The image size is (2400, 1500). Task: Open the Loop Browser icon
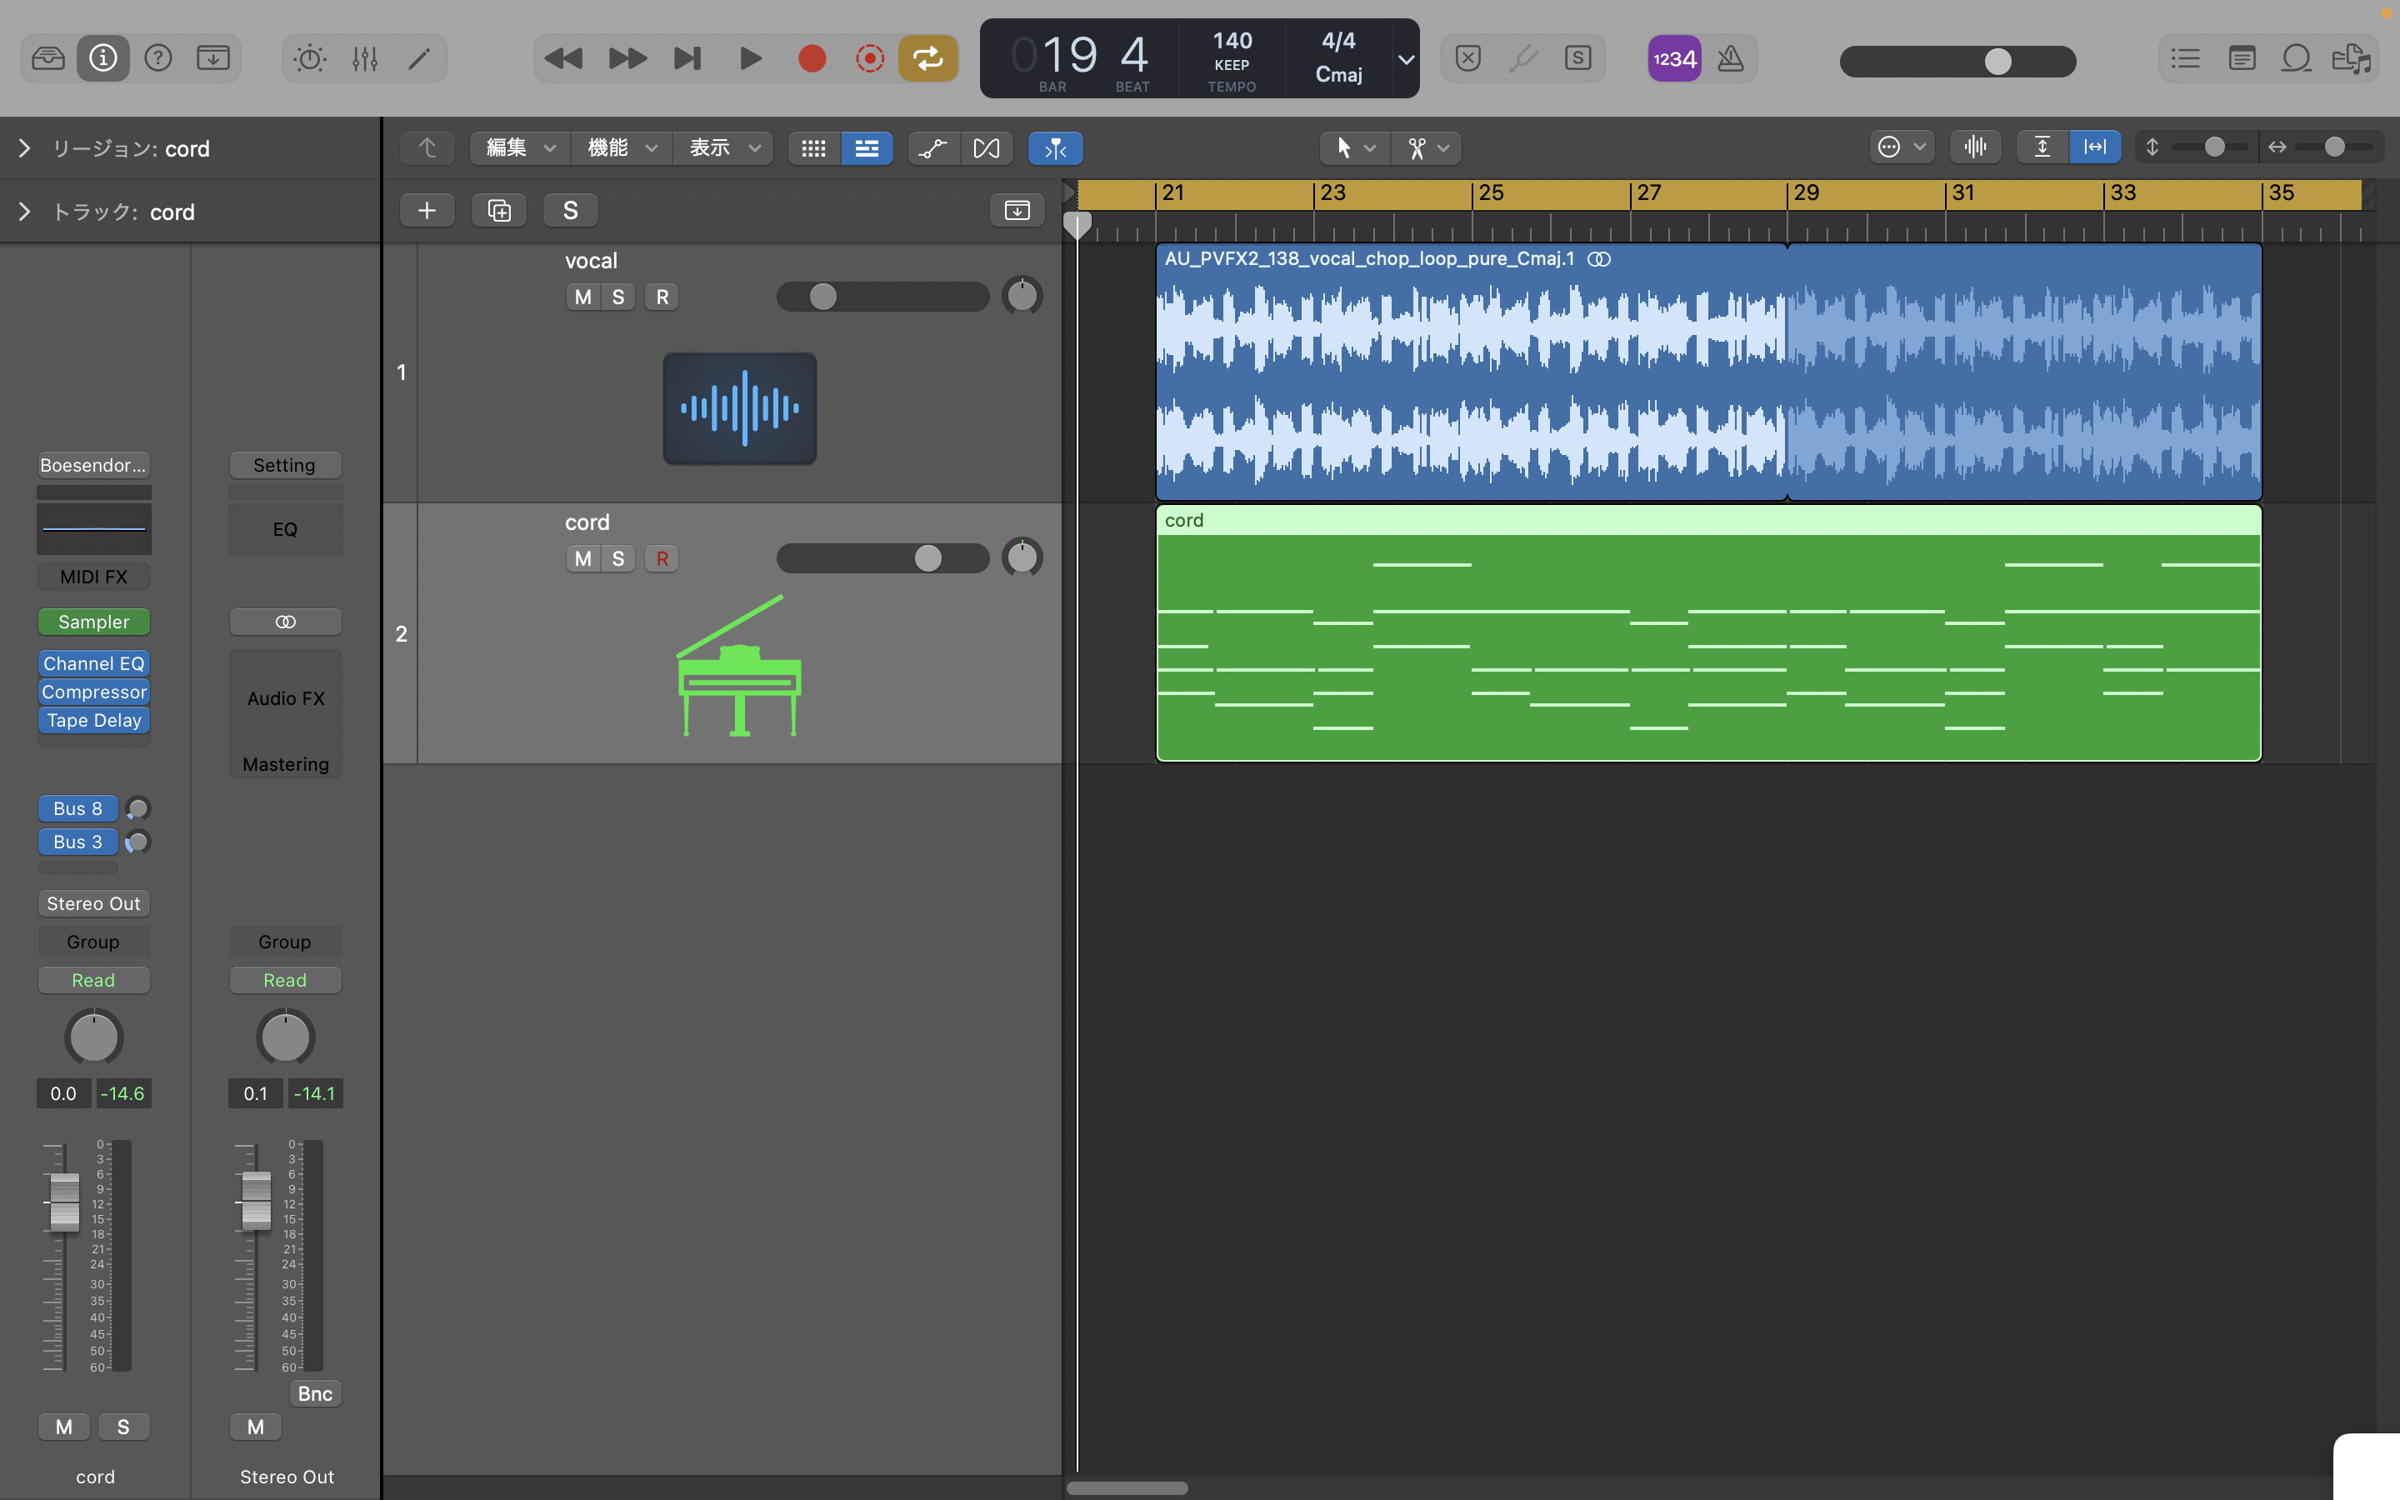pyautogui.click(x=2296, y=58)
